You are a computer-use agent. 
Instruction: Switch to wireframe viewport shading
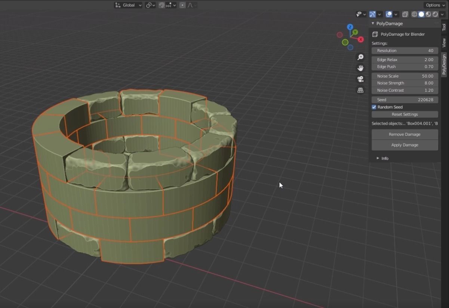414,14
